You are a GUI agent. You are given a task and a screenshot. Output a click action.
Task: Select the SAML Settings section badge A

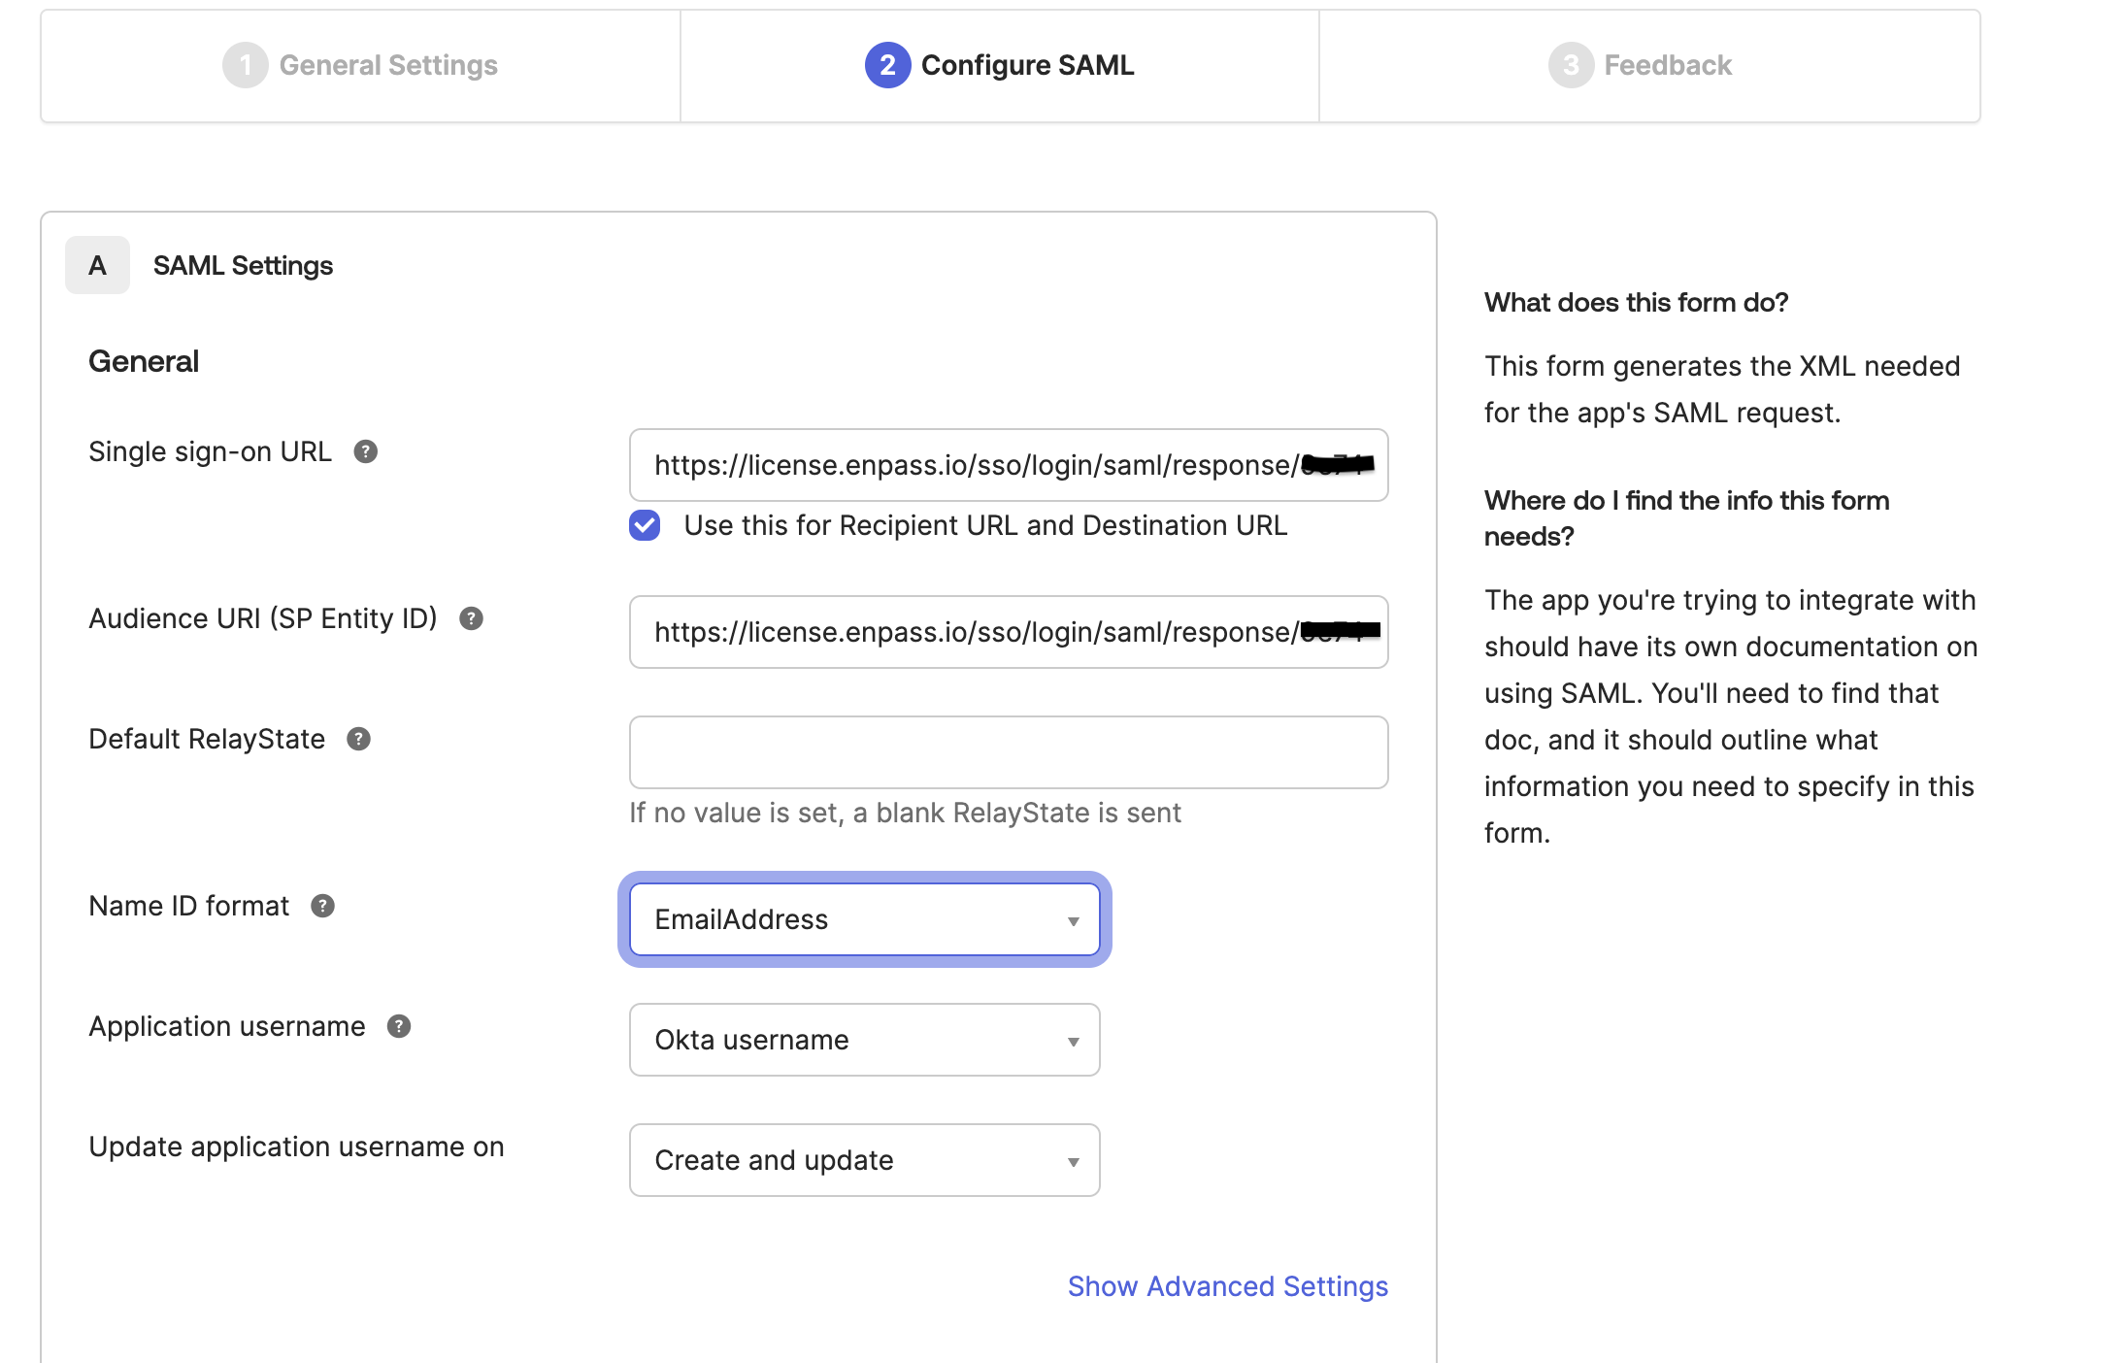coord(97,264)
